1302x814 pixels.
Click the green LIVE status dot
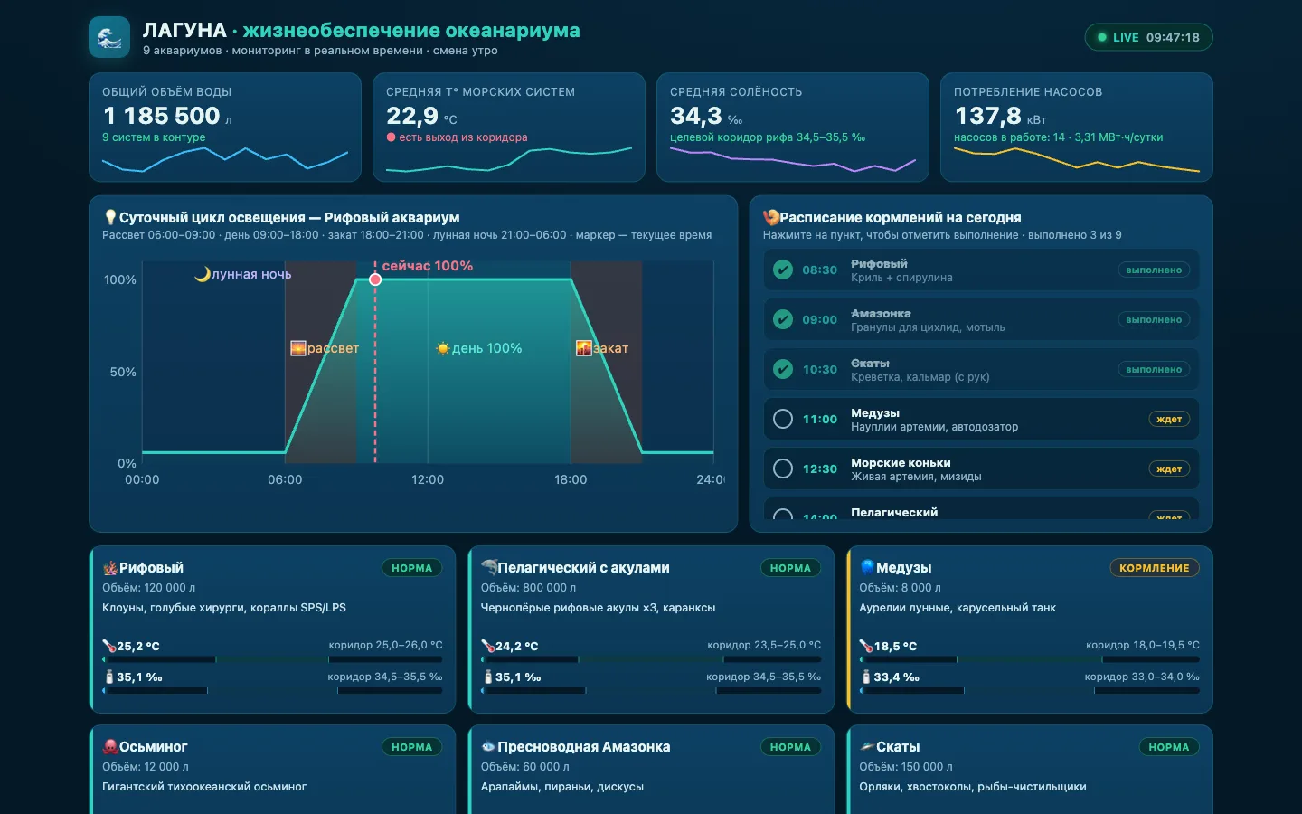(1102, 37)
